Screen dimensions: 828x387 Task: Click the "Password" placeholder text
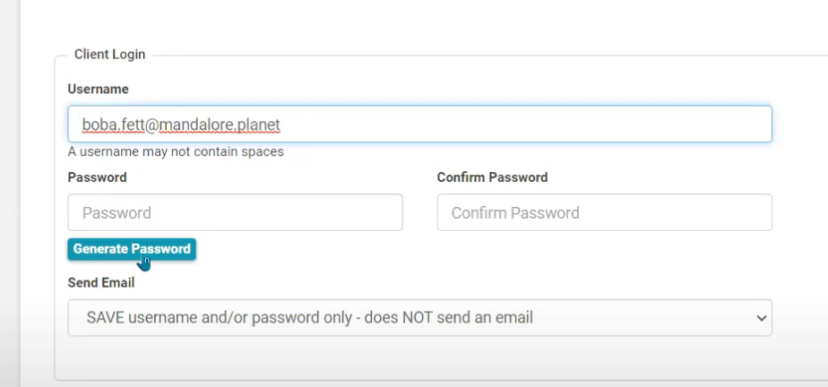116,213
